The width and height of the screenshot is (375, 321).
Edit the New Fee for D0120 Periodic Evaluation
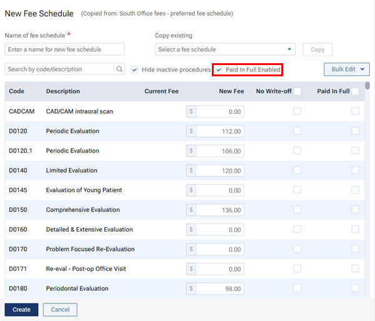click(x=220, y=131)
